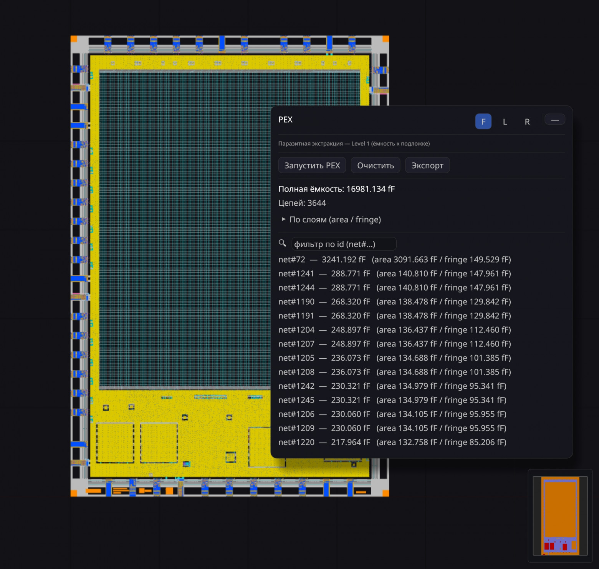This screenshot has width=599, height=569.
Task: Focus the фильтр по id input field
Action: 344,244
